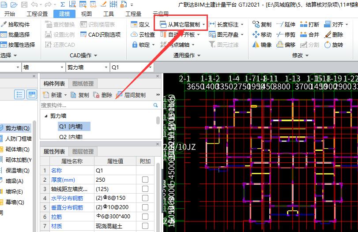Select 修剪 trim tool

pyautogui.click(x=286, y=35)
